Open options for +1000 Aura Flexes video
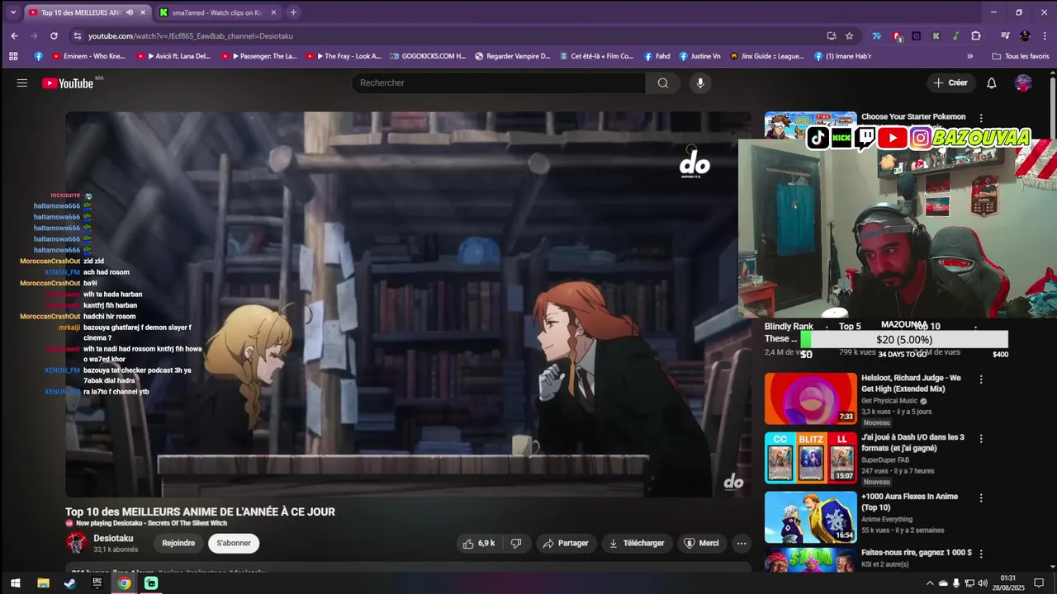The height and width of the screenshot is (594, 1057). click(x=981, y=498)
